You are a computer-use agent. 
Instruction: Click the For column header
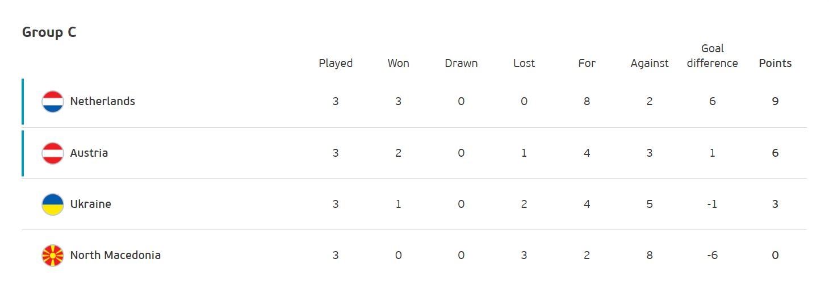[x=587, y=63]
